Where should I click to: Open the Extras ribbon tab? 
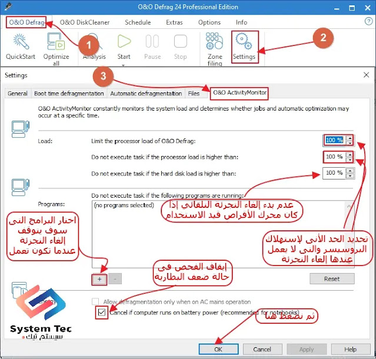(x=174, y=22)
